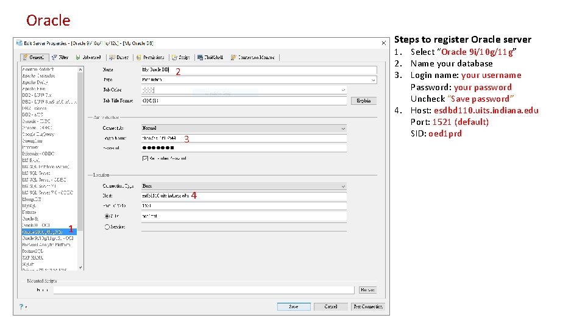
Task: Select Netezza in server list
Action: coord(29,212)
